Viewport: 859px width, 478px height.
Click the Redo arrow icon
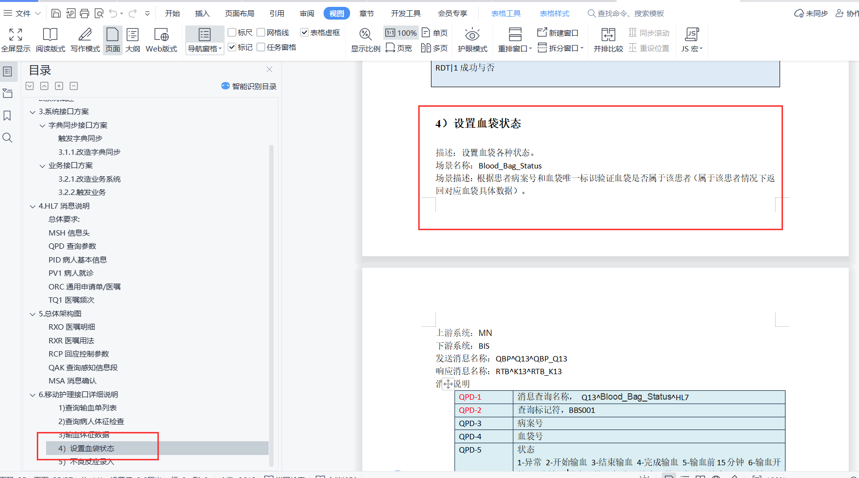132,13
